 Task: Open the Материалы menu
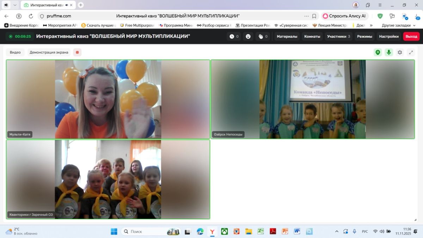pos(287,36)
